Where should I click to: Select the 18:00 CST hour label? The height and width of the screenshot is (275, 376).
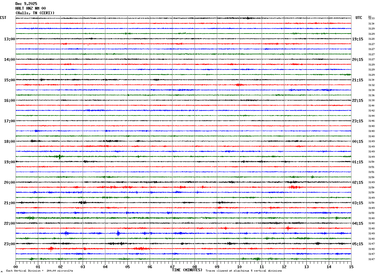pyautogui.click(x=9, y=142)
